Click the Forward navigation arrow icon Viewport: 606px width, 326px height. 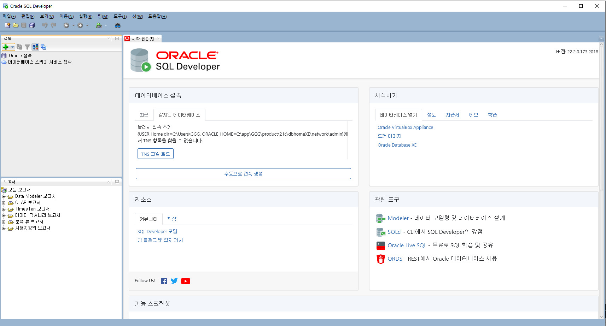(80, 25)
